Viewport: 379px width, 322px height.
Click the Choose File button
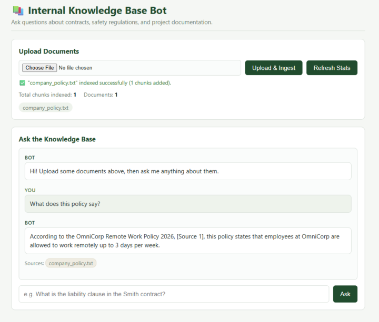(39, 68)
